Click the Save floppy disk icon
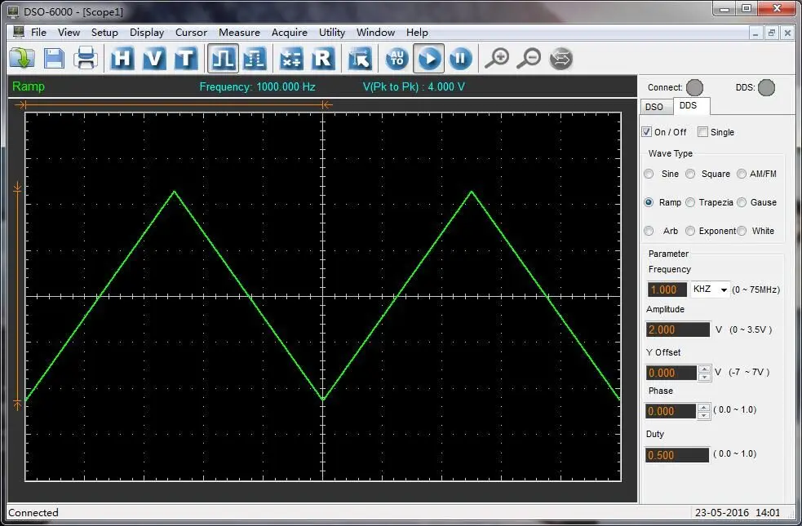 tap(54, 58)
